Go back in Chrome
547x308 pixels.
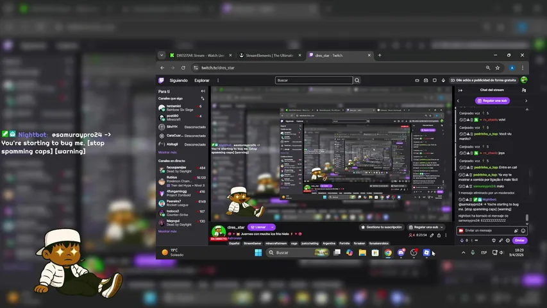tap(162, 68)
